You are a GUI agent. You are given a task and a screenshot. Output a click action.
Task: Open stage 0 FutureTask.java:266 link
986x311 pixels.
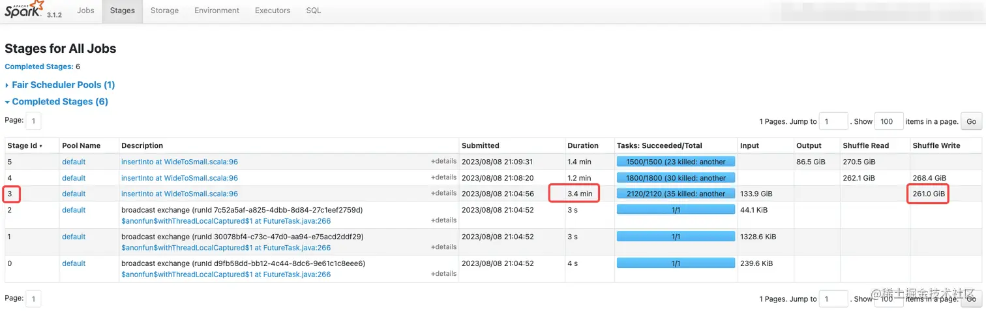[x=226, y=274]
